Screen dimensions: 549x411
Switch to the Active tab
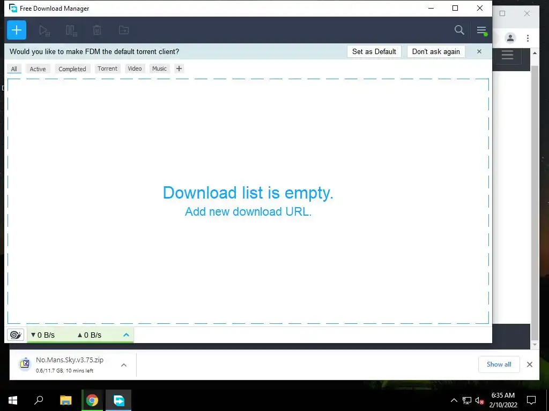[x=38, y=69]
